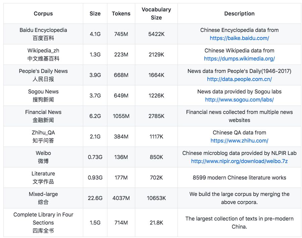Click the 850K vocabulary value for Weibo

pos(156,157)
